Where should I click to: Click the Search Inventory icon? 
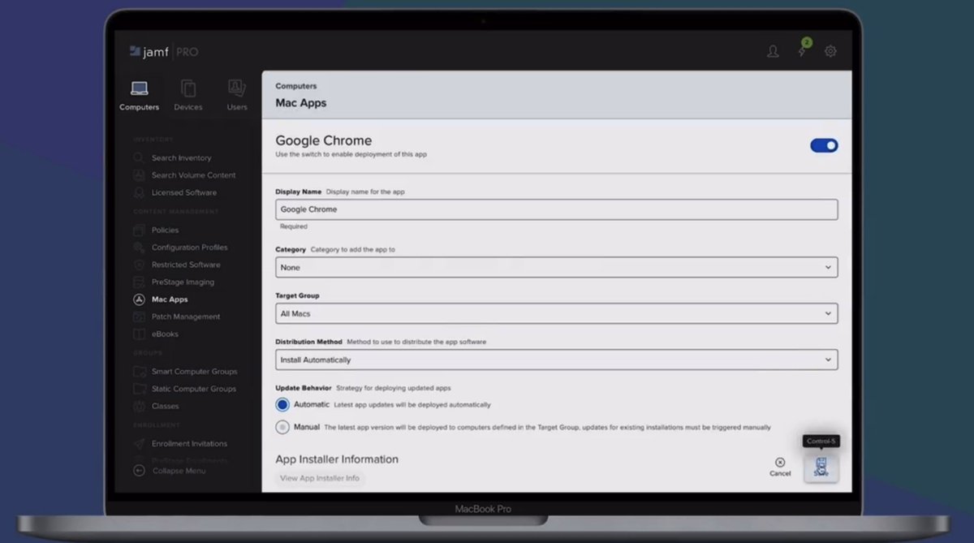point(139,157)
